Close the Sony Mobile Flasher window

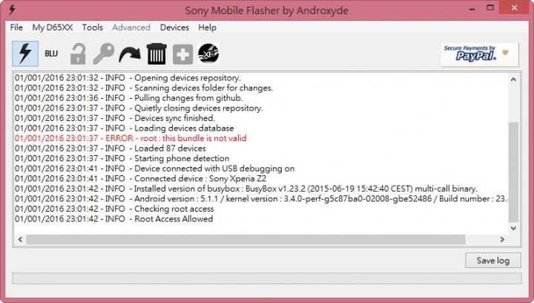click(x=514, y=7)
